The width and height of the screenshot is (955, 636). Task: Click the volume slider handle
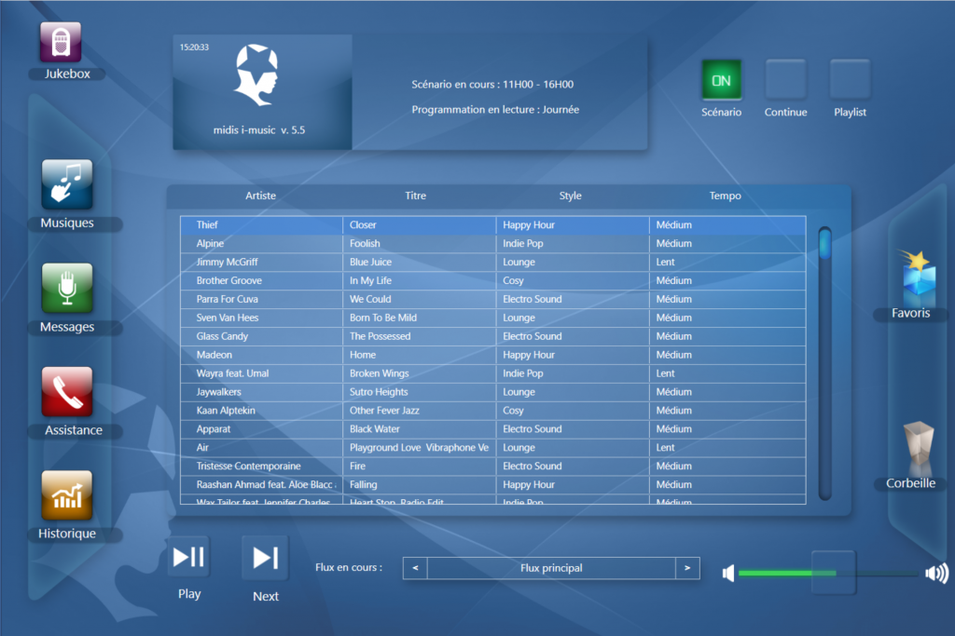(834, 573)
